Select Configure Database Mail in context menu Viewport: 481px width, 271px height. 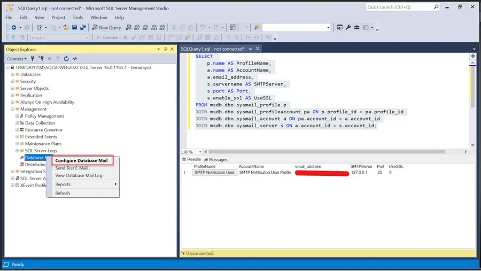coord(81,160)
